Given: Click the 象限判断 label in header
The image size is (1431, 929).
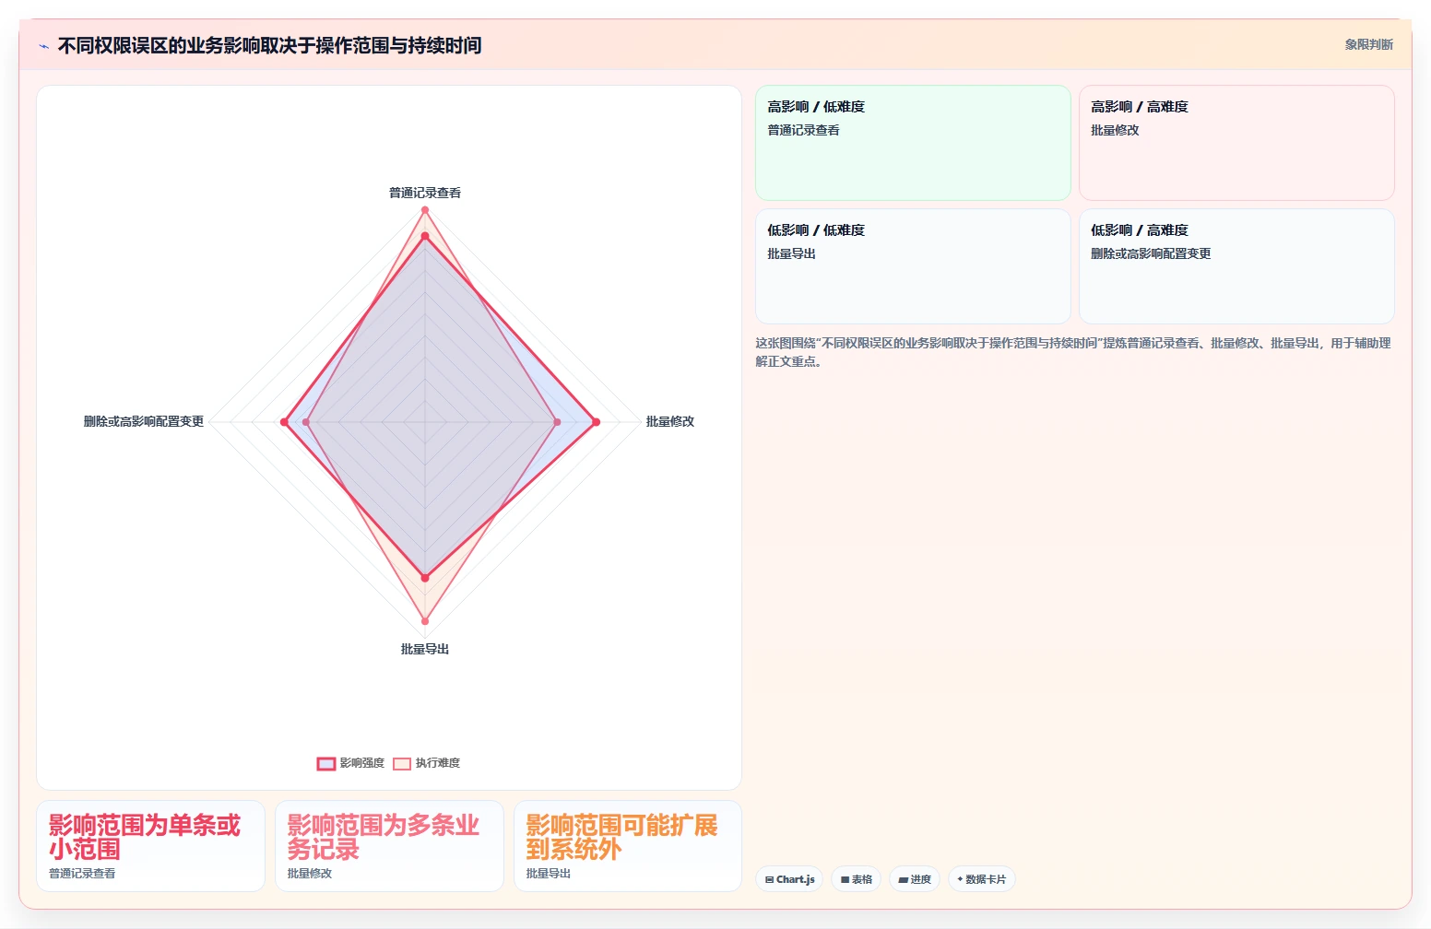Looking at the screenshot, I should click(x=1368, y=44).
